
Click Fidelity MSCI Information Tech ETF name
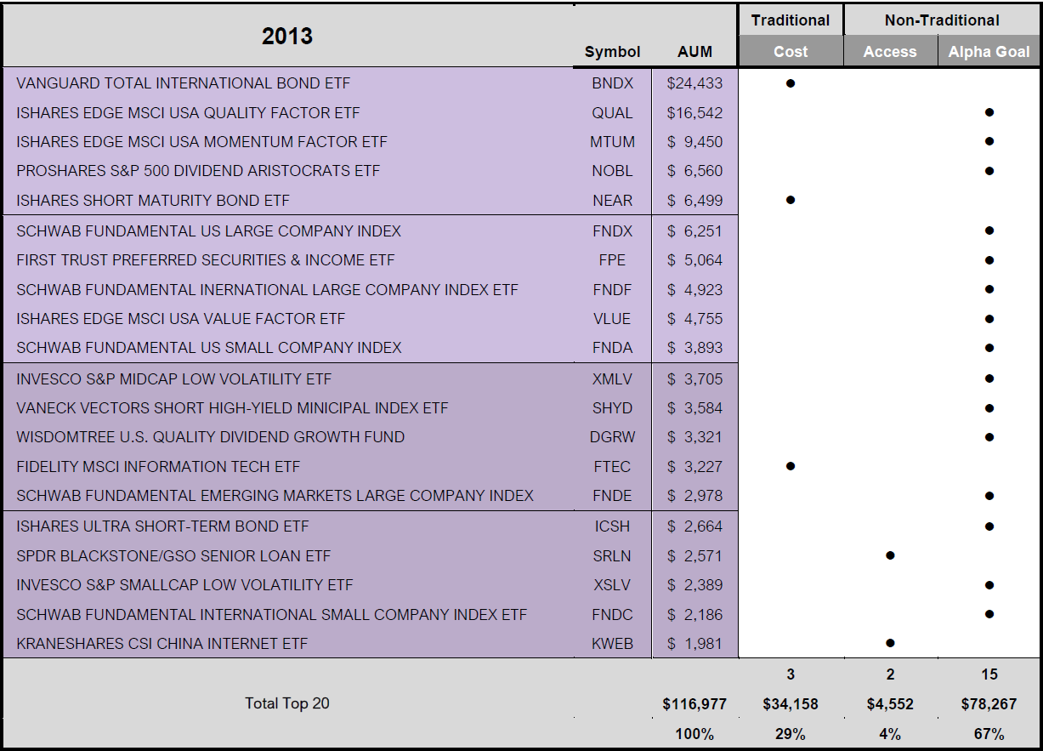pos(158,466)
